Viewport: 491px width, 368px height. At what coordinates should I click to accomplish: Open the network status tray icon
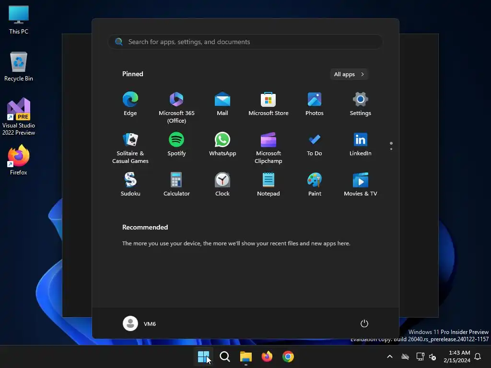(420, 356)
